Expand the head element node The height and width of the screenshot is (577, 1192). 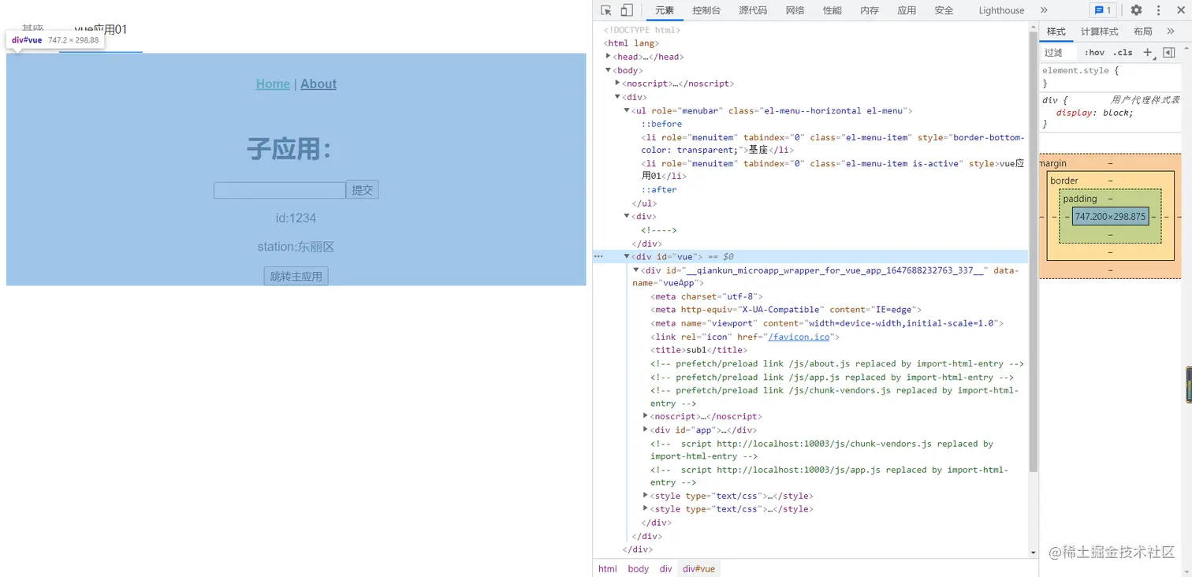pos(609,56)
